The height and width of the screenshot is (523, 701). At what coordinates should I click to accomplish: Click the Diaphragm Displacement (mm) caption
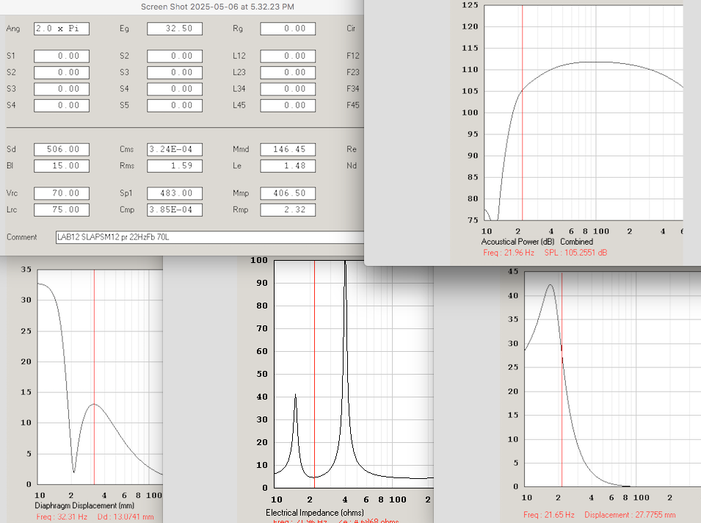pyautogui.click(x=84, y=505)
